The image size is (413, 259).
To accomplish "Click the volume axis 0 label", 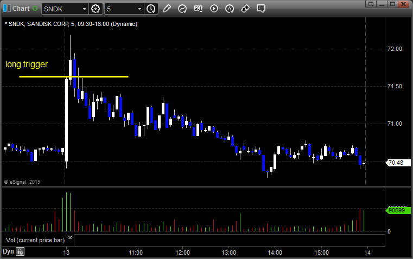I will pyautogui.click(x=389, y=232).
